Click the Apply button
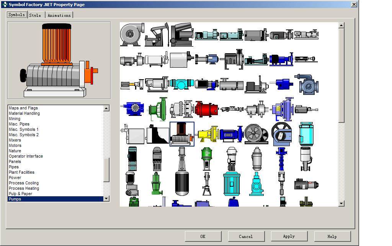 (289, 236)
